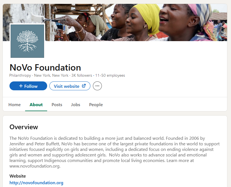The image size is (231, 187).
Task: Click the 11-50 employees text
Action: click(110, 76)
